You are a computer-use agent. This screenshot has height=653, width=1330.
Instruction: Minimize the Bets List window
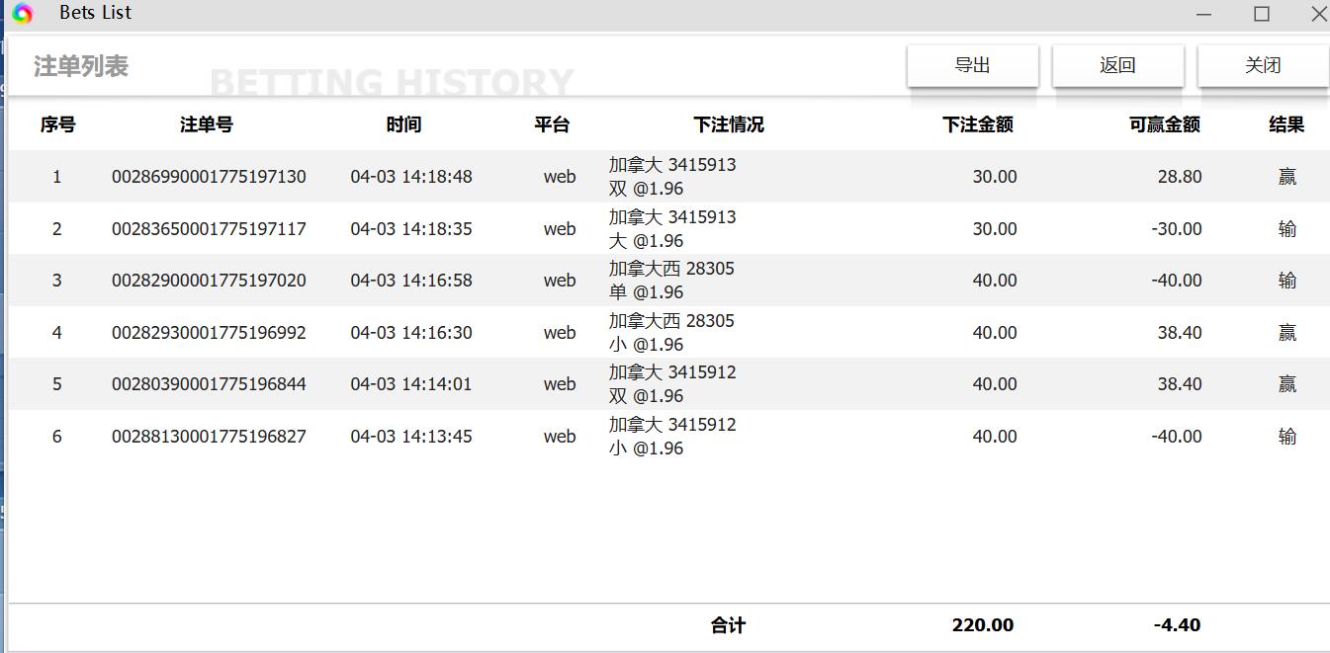1203,14
